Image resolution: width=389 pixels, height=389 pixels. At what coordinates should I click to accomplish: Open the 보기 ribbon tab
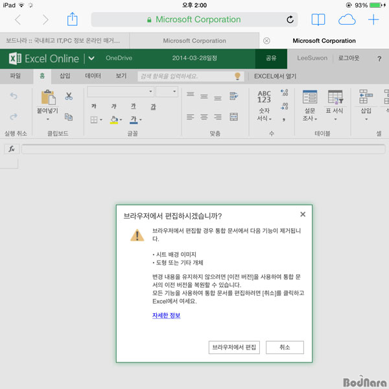click(121, 76)
